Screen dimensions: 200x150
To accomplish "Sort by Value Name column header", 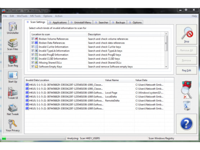I will (119, 80).
